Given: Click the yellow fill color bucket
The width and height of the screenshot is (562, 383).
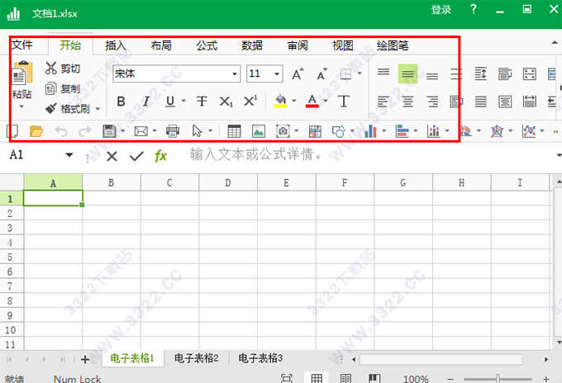Looking at the screenshot, I should 281,101.
